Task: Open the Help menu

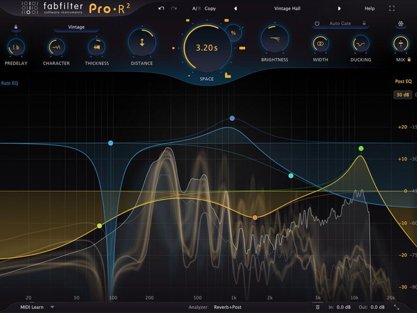Action: [x=370, y=8]
